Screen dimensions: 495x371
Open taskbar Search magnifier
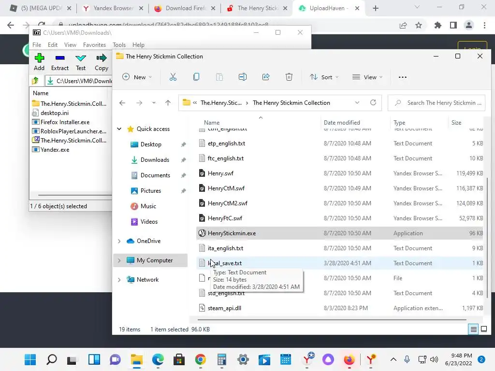51,359
